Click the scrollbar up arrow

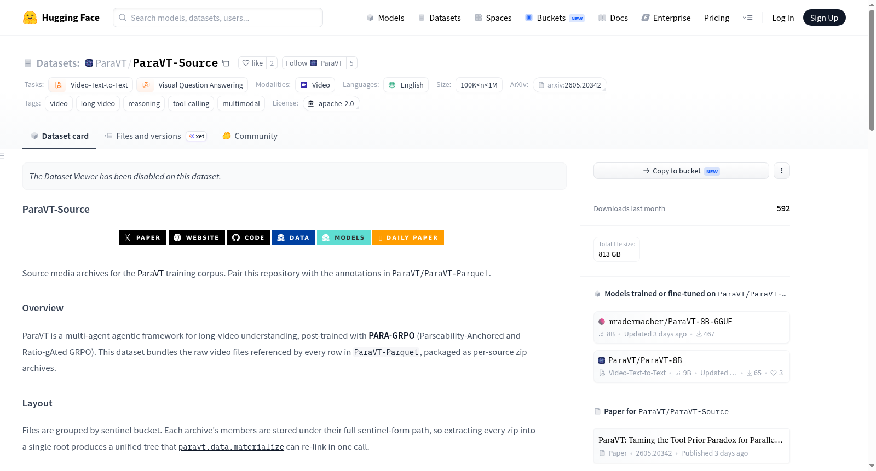point(872,4)
